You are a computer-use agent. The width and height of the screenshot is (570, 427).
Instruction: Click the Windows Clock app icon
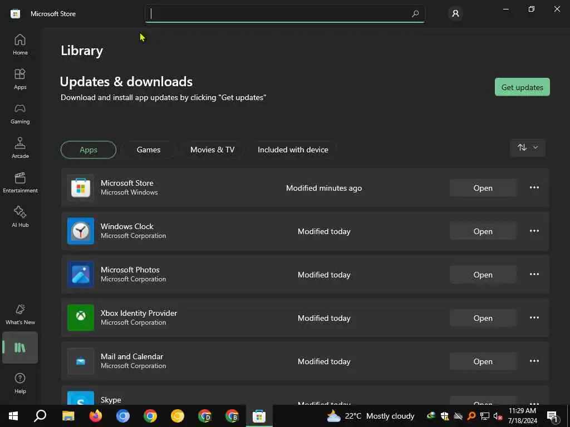(81, 231)
